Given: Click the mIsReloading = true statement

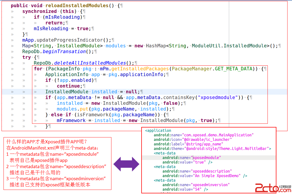Looking at the screenshot, I should 62,29.
